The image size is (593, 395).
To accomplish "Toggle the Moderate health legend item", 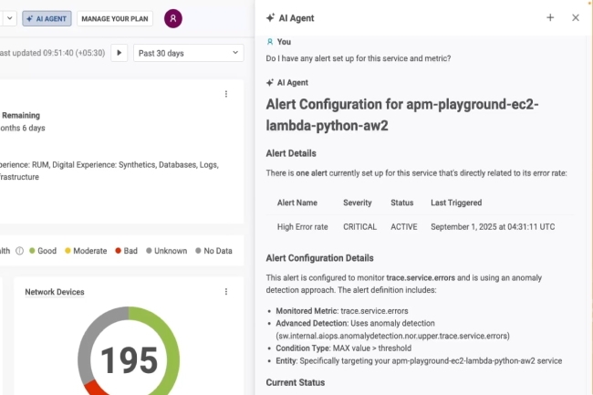I will [x=84, y=251].
